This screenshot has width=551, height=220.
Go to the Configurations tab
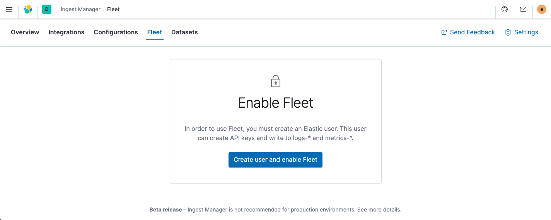(116, 32)
